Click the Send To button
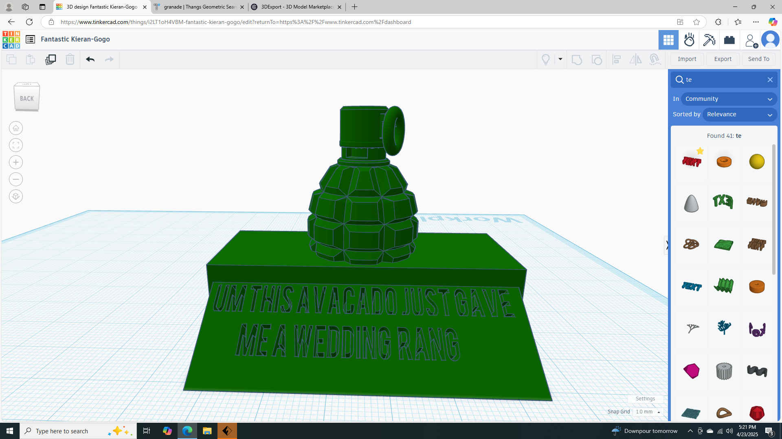This screenshot has width=782, height=439. point(759,59)
